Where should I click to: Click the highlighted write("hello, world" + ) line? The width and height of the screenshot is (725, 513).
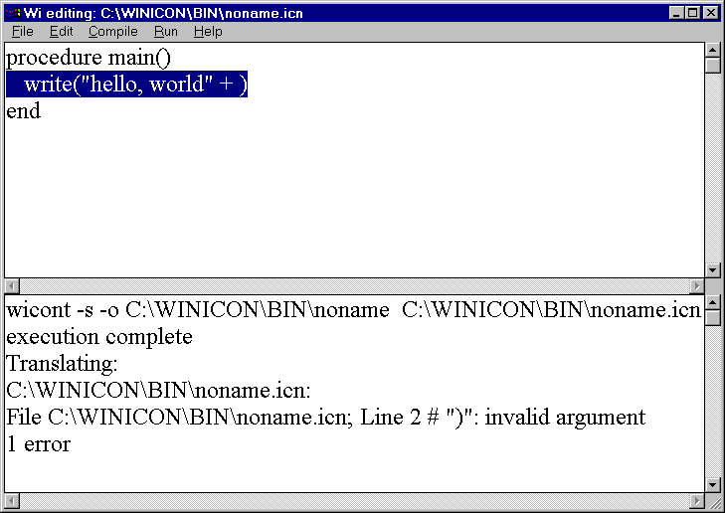pos(126,85)
